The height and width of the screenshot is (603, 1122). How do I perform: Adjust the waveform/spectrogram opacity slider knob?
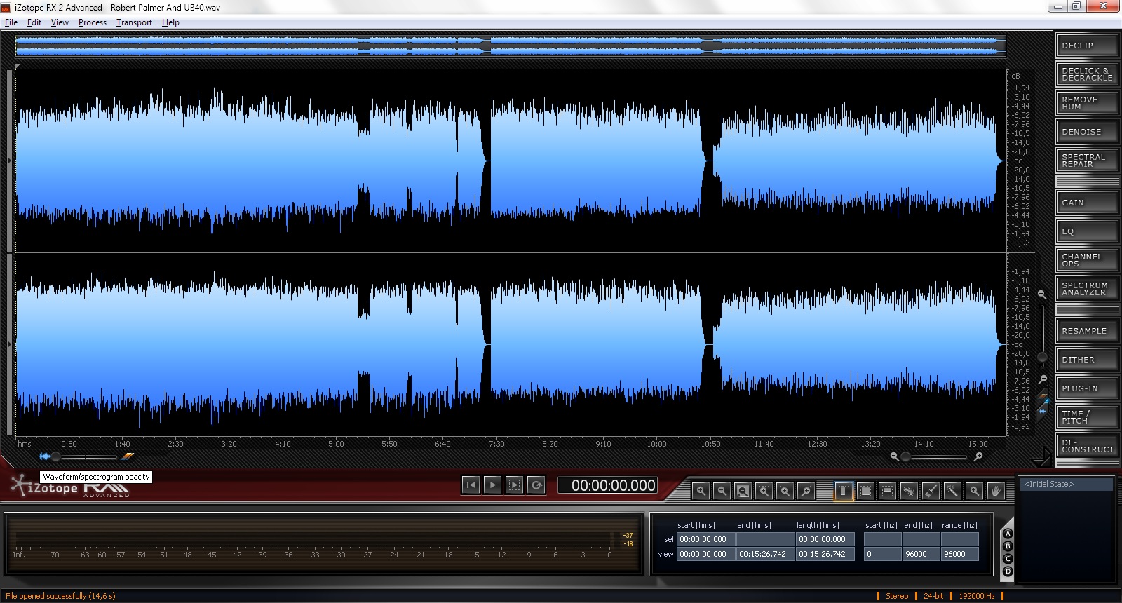pyautogui.click(x=55, y=456)
